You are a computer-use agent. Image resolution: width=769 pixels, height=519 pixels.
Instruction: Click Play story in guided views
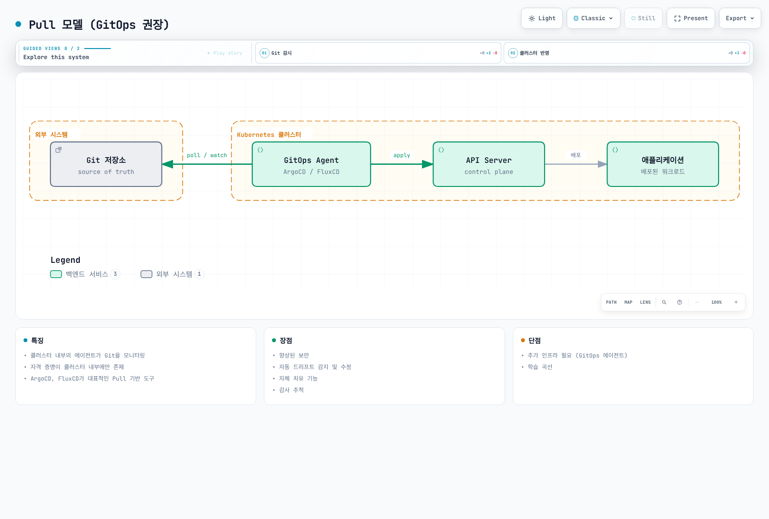coord(225,53)
